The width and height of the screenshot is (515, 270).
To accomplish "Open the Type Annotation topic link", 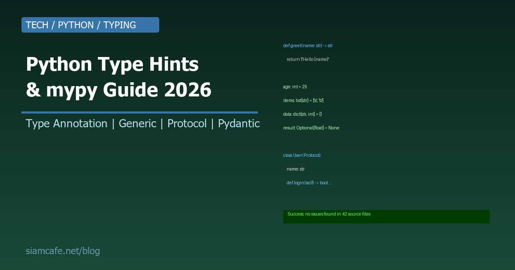I will (67, 124).
